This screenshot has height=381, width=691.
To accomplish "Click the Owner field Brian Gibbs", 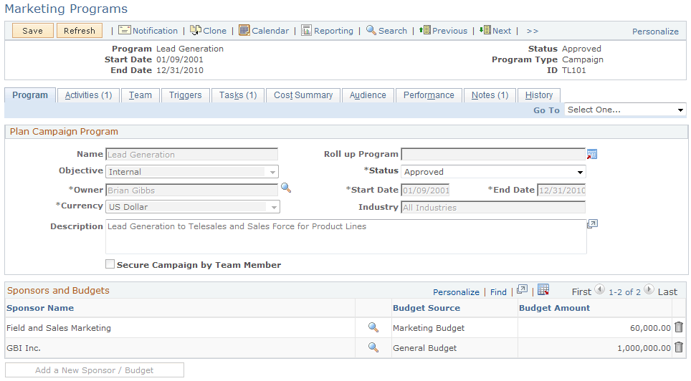I will 191,190.
